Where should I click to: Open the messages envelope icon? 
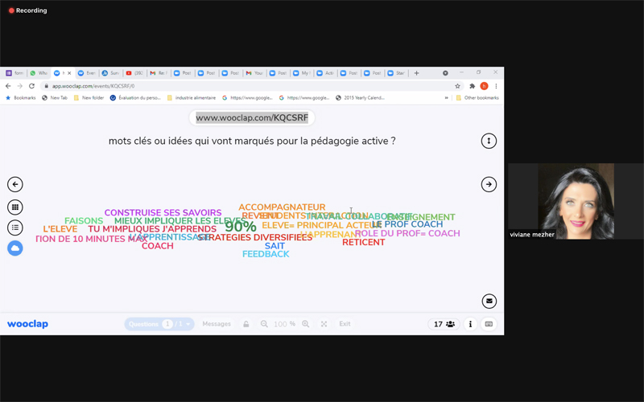(x=489, y=301)
